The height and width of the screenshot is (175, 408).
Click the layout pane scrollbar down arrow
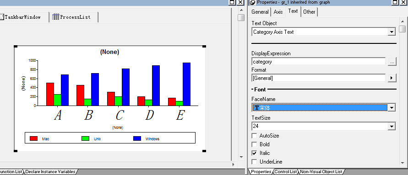[241, 157]
